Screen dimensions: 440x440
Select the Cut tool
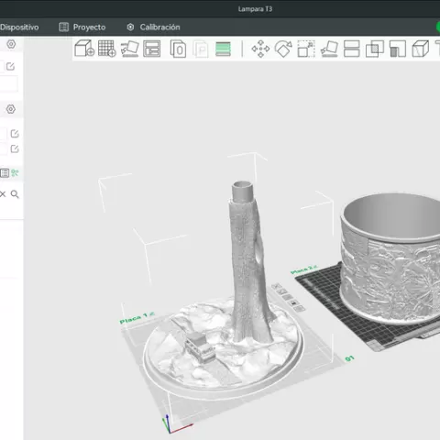pyautogui.click(x=352, y=49)
